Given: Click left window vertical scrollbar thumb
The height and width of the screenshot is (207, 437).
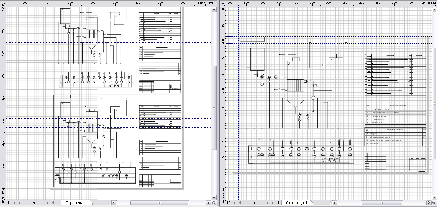Looking at the screenshot, I should (214, 108).
